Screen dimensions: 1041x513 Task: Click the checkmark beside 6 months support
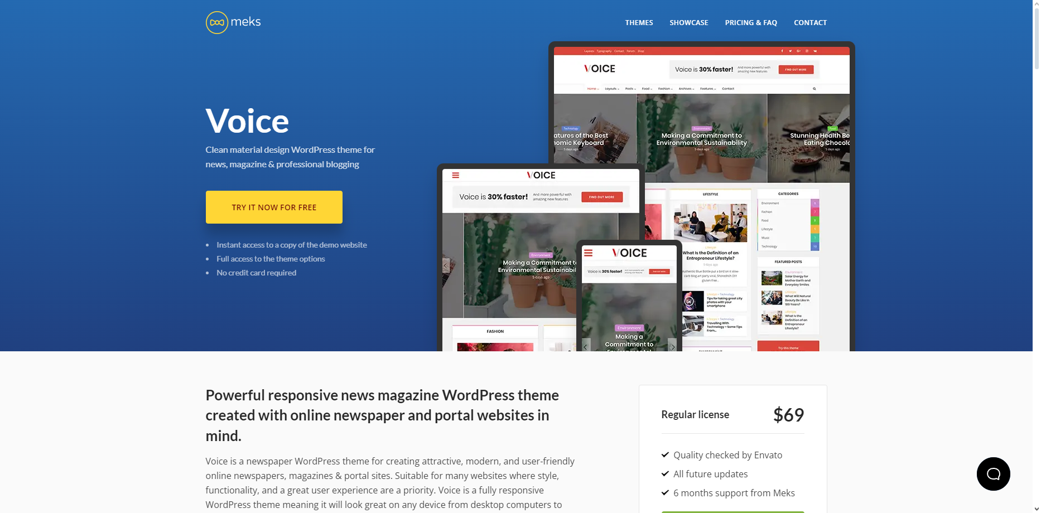pos(665,493)
